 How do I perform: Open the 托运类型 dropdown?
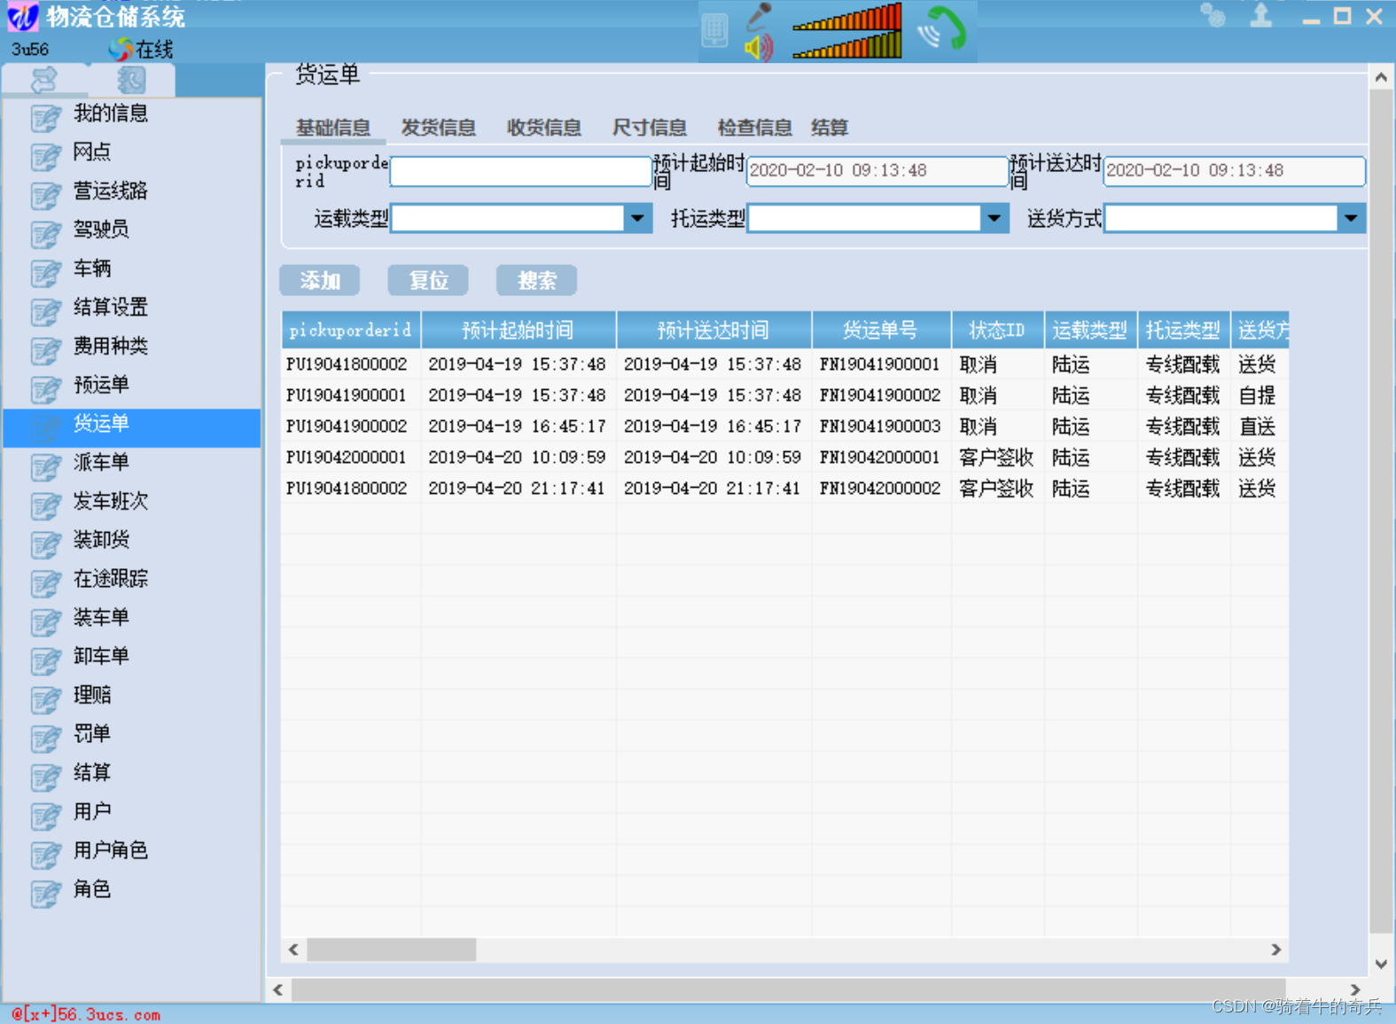tap(994, 218)
